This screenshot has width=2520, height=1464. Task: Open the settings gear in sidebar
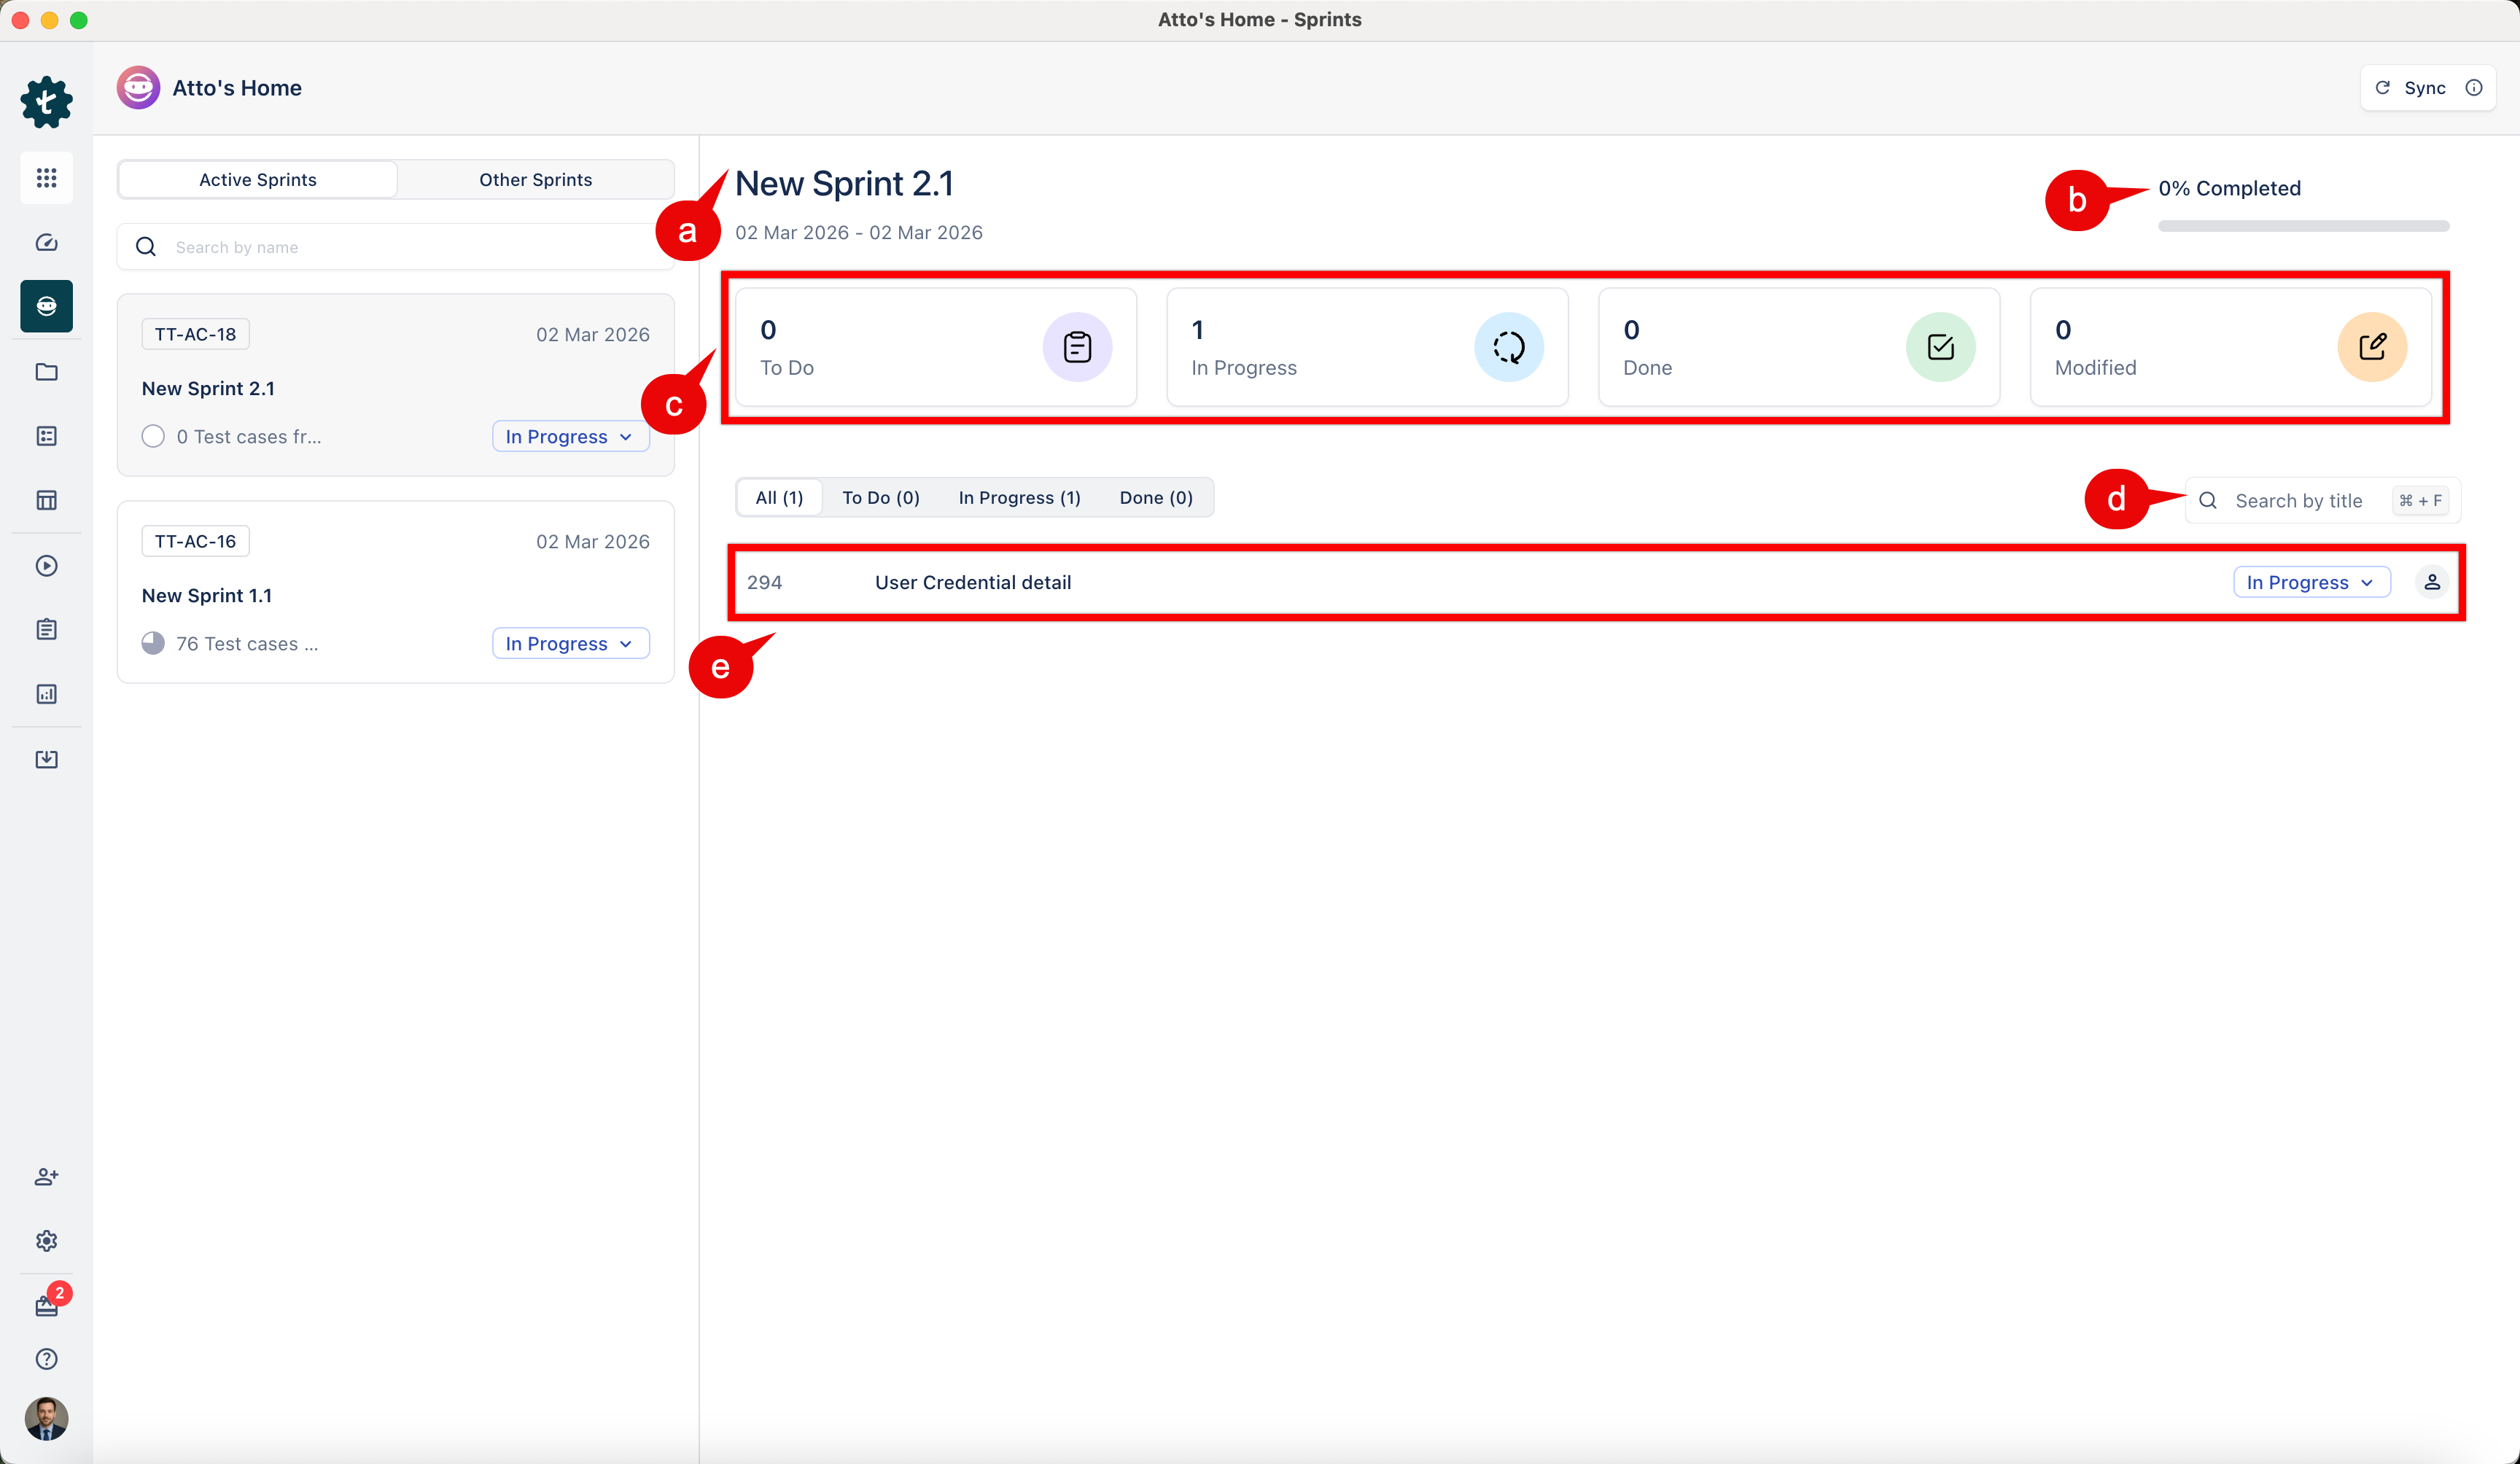(46, 1241)
